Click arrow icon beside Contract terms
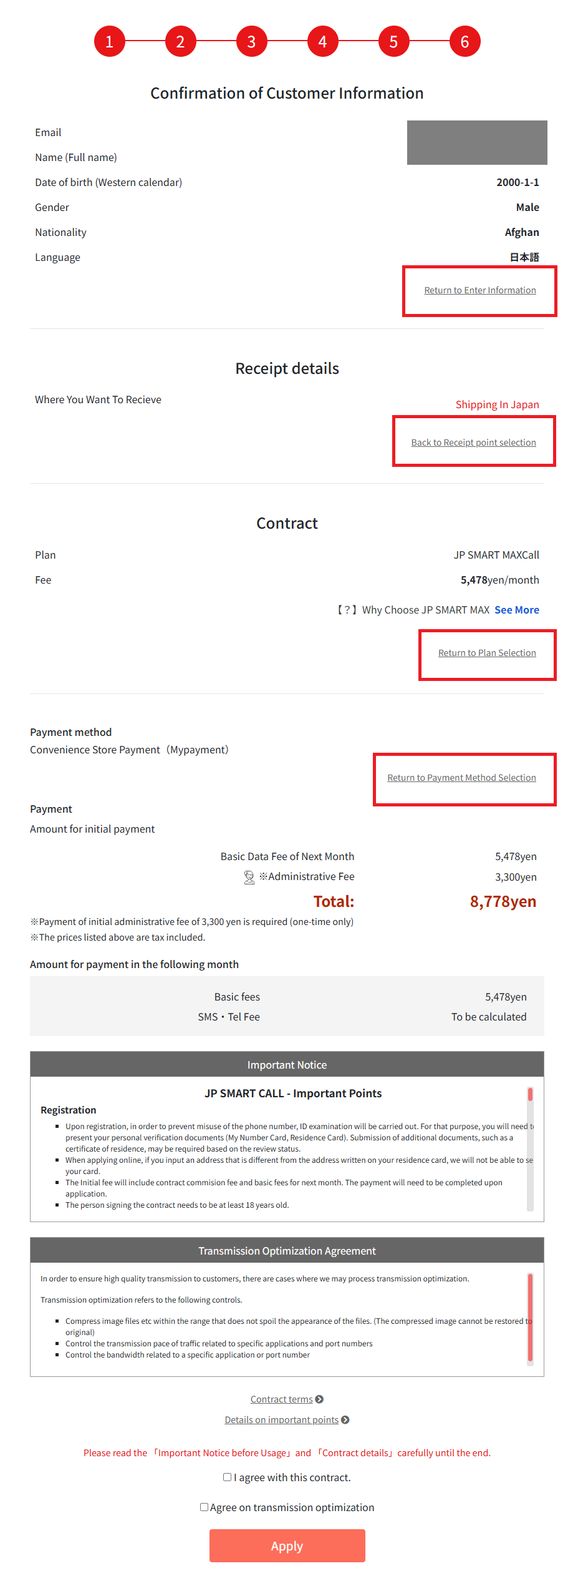This screenshot has width=578, height=1581. point(319,1399)
